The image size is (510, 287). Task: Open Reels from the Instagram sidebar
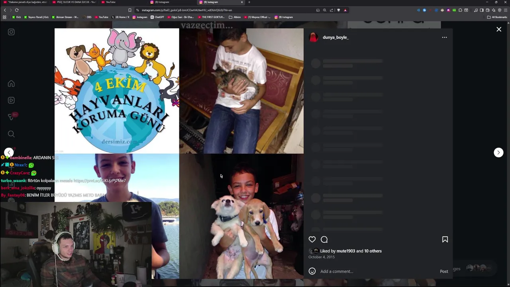pos(11,100)
